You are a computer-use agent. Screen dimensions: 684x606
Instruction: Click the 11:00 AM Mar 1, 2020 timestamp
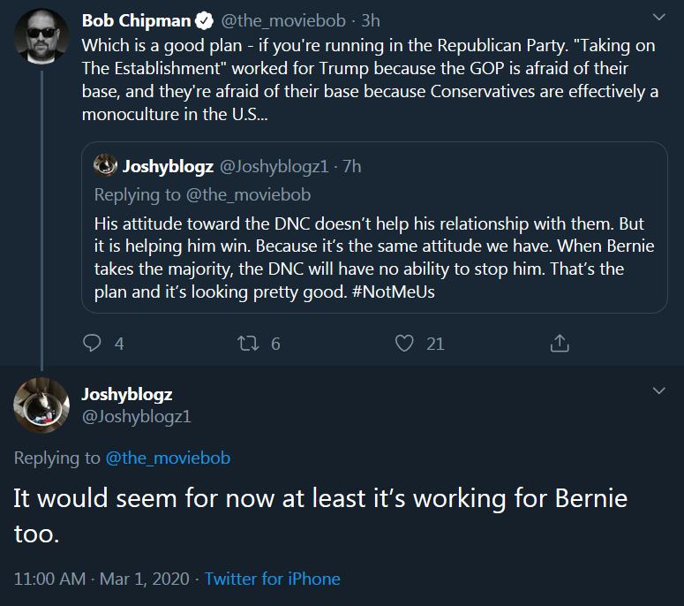(x=101, y=579)
